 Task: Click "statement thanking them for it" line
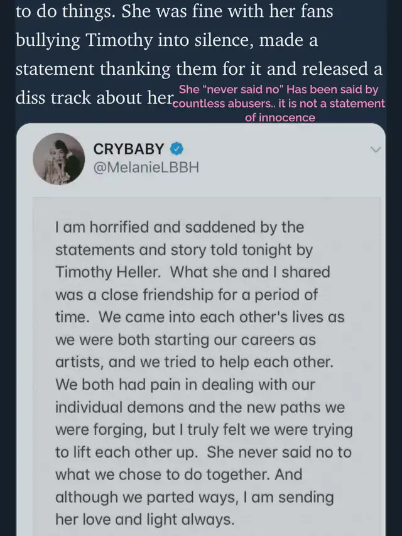[199, 68]
